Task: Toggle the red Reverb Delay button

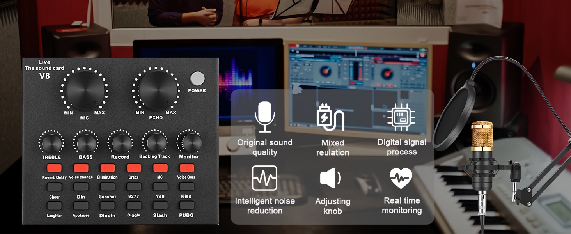Action: (55, 168)
